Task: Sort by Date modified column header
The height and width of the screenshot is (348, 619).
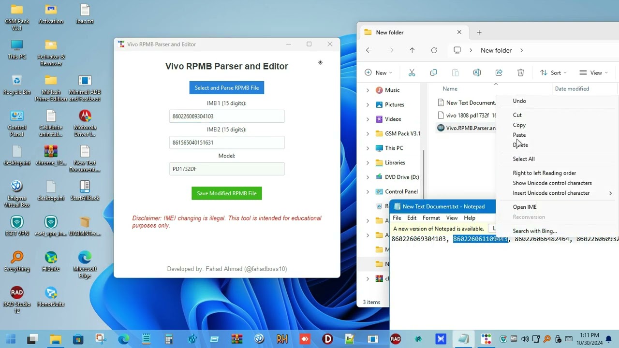Action: (572, 89)
